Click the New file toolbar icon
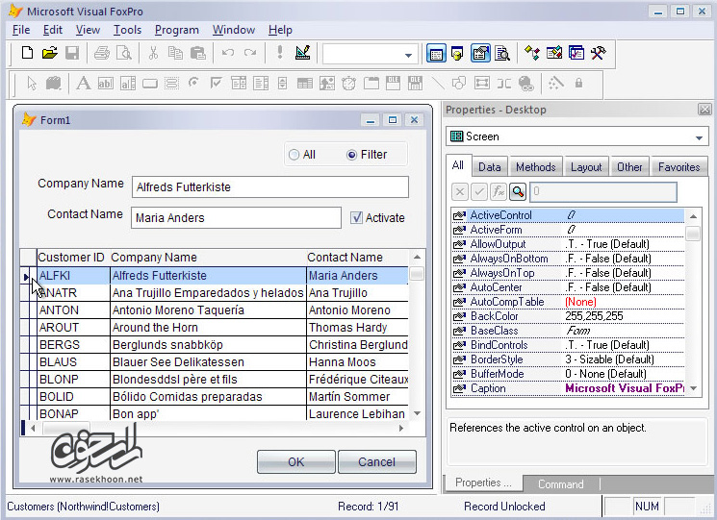Viewport: 717px width, 520px height. (27, 53)
